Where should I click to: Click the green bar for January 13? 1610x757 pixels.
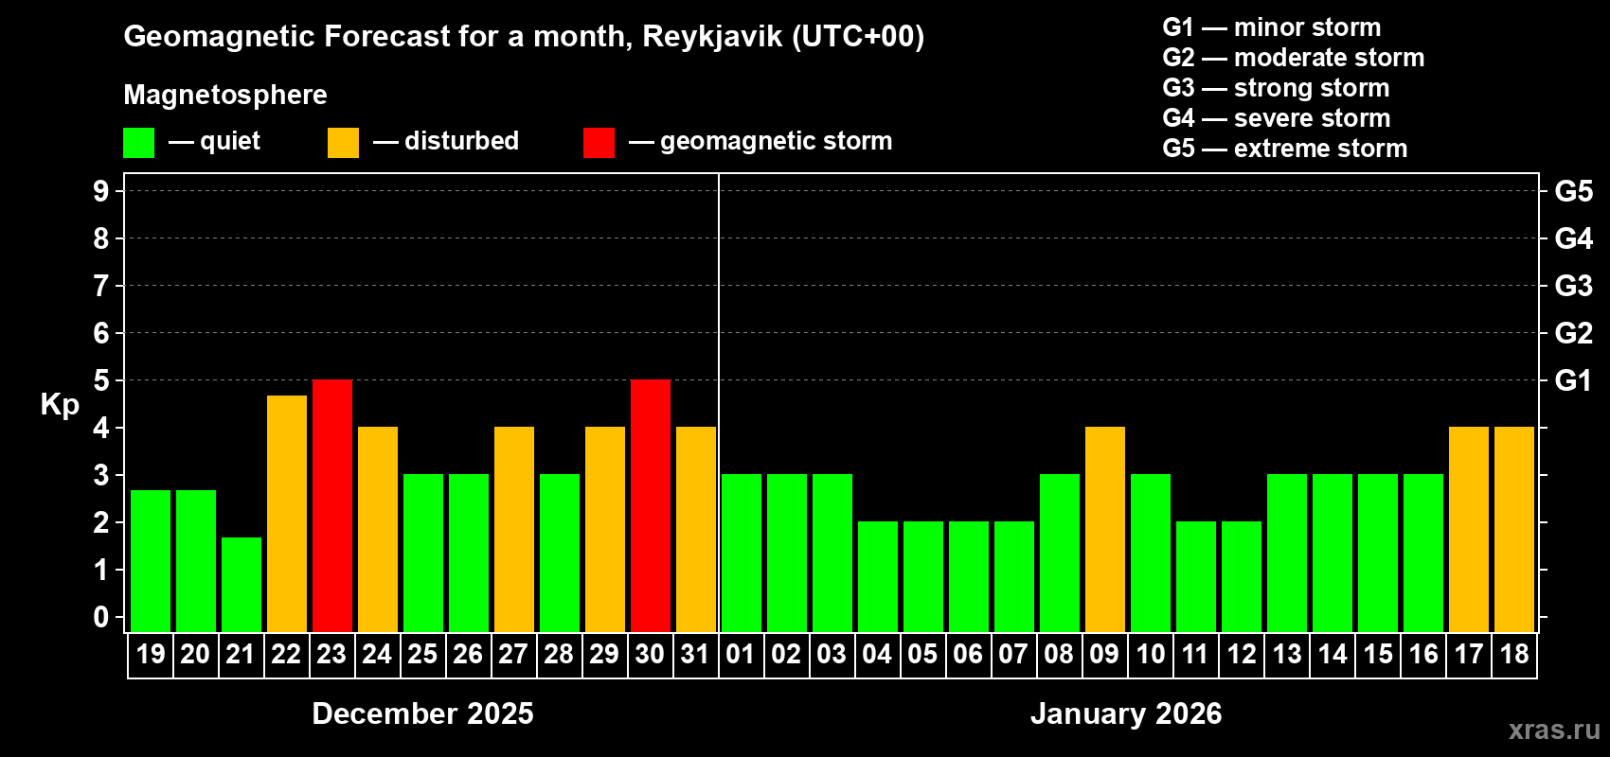click(x=1287, y=554)
